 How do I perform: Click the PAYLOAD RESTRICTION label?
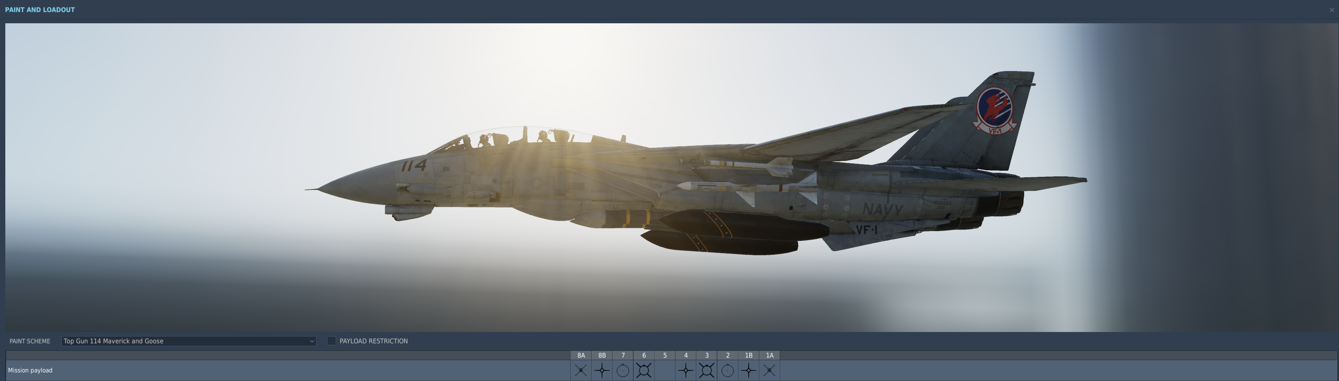[x=373, y=341]
